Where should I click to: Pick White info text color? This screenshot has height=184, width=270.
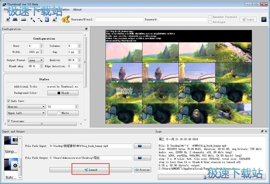click(x=63, y=113)
